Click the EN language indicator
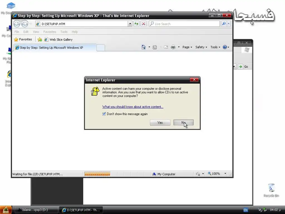285x214 pixels. 245,210
